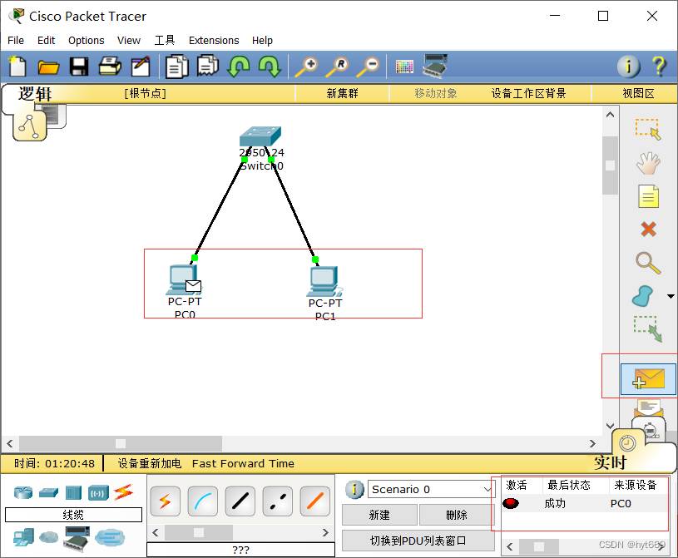
Task: Select the Resize Shape tool
Action: tap(648, 329)
